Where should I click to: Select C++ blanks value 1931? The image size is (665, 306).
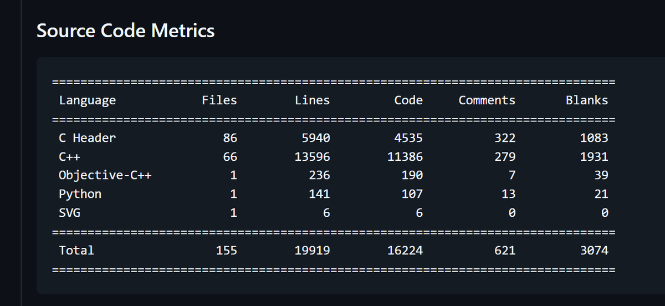pyautogui.click(x=594, y=157)
